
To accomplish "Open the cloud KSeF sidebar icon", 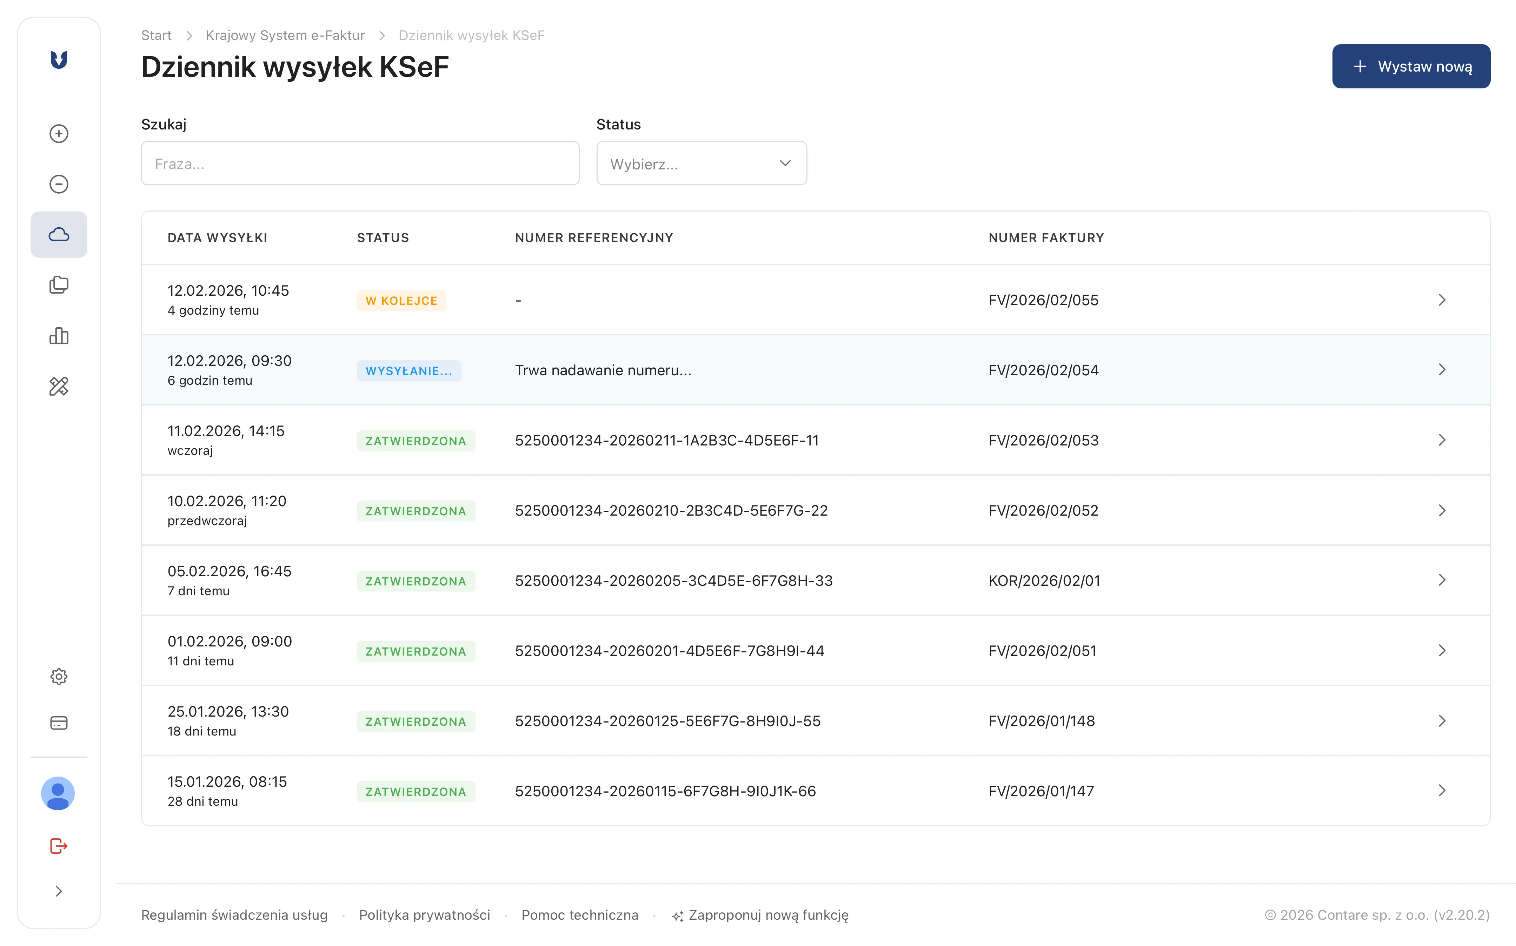I will click(x=59, y=235).
